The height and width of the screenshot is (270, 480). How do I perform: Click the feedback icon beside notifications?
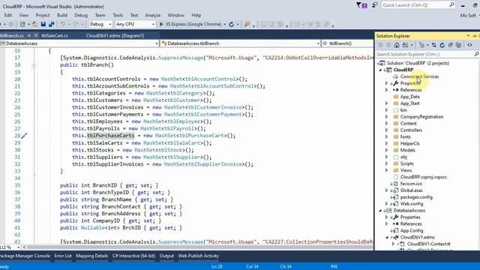(x=375, y=5)
